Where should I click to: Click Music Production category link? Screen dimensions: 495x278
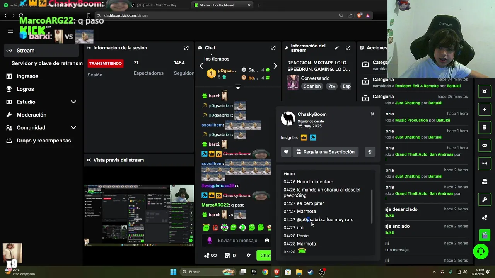[411, 120]
